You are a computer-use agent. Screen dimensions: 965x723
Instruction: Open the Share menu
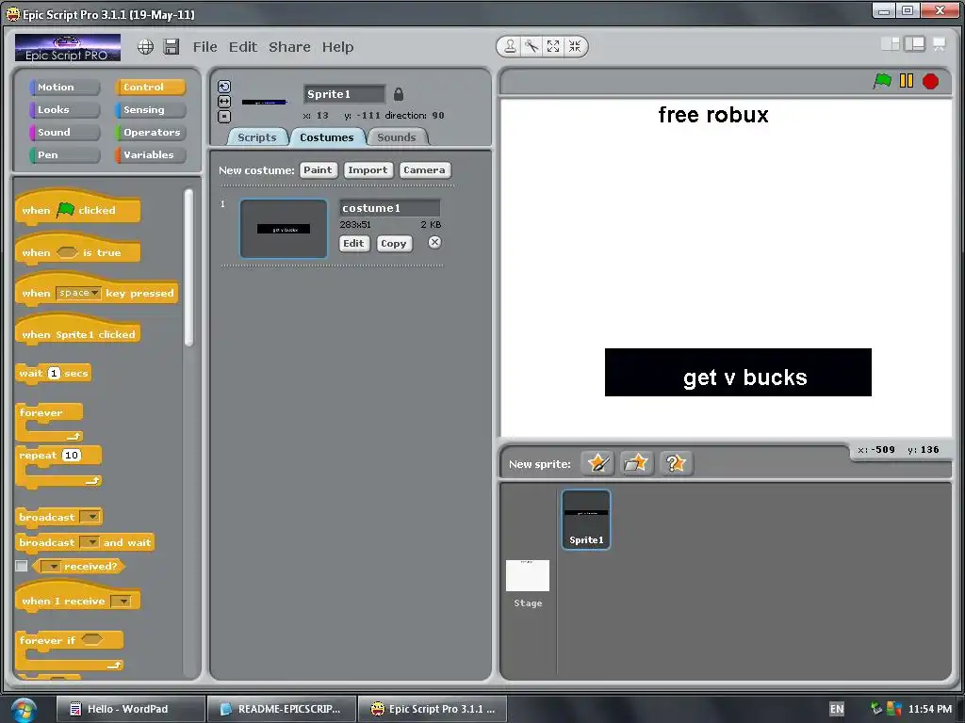click(289, 47)
